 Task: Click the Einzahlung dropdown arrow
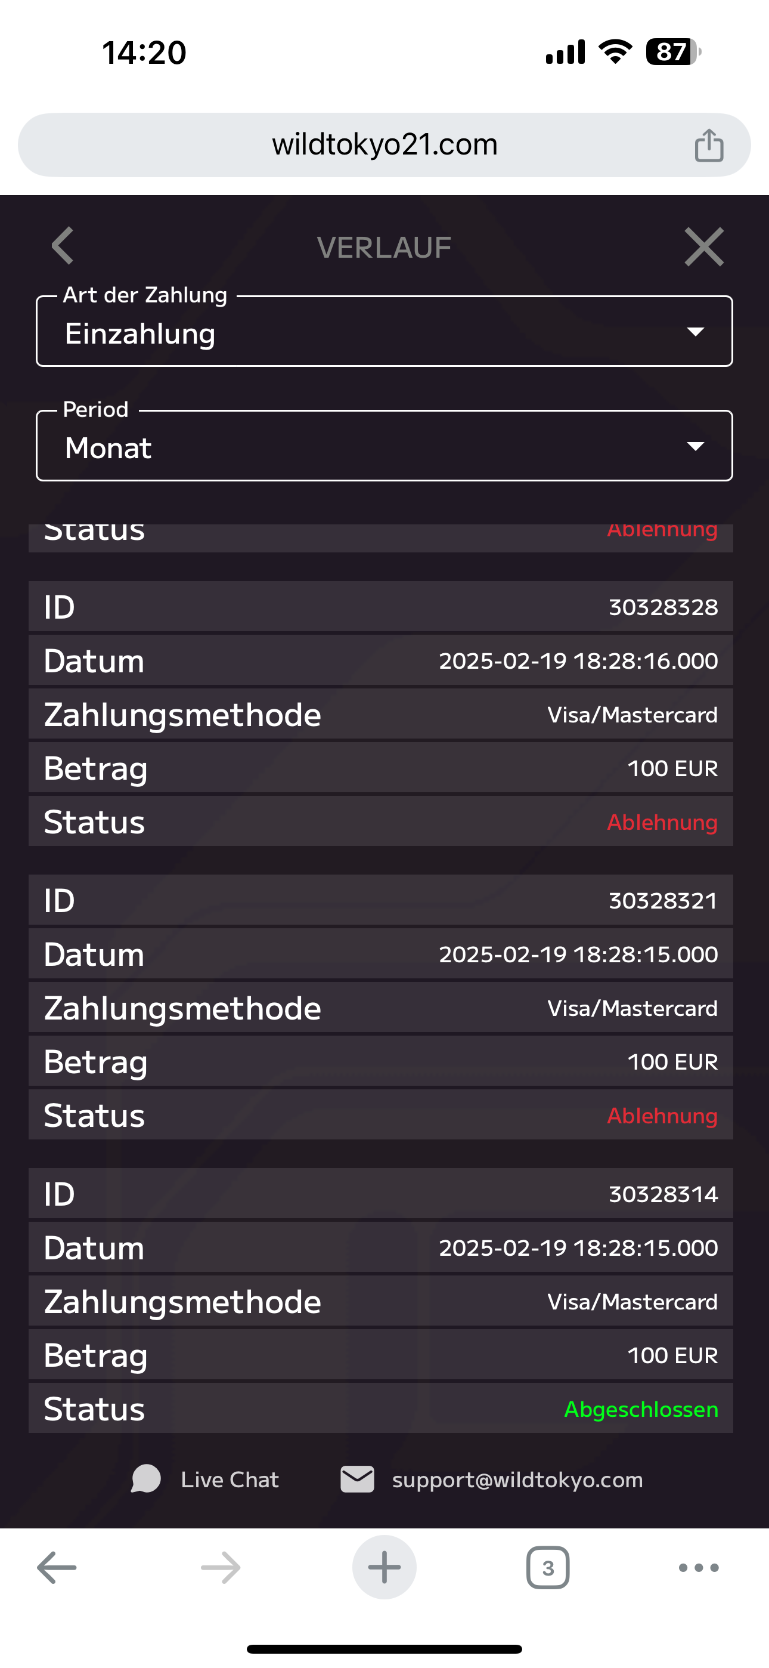click(x=695, y=332)
